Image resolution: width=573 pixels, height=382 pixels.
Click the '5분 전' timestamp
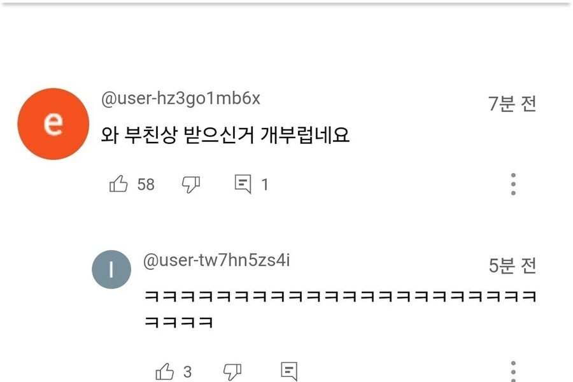(513, 265)
